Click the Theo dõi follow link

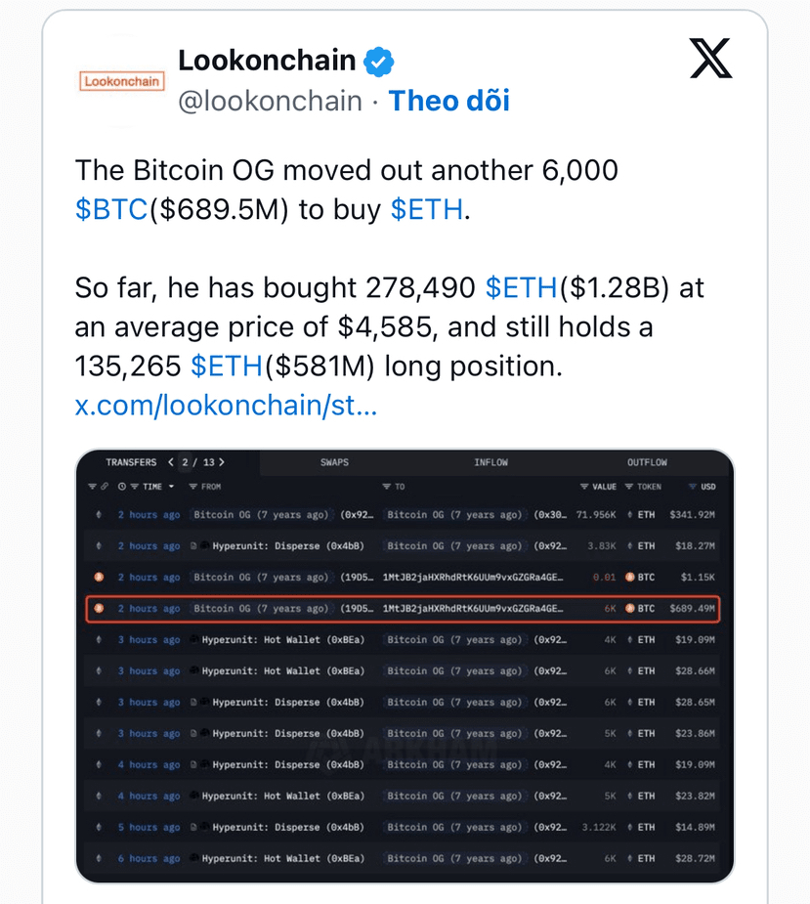click(449, 101)
